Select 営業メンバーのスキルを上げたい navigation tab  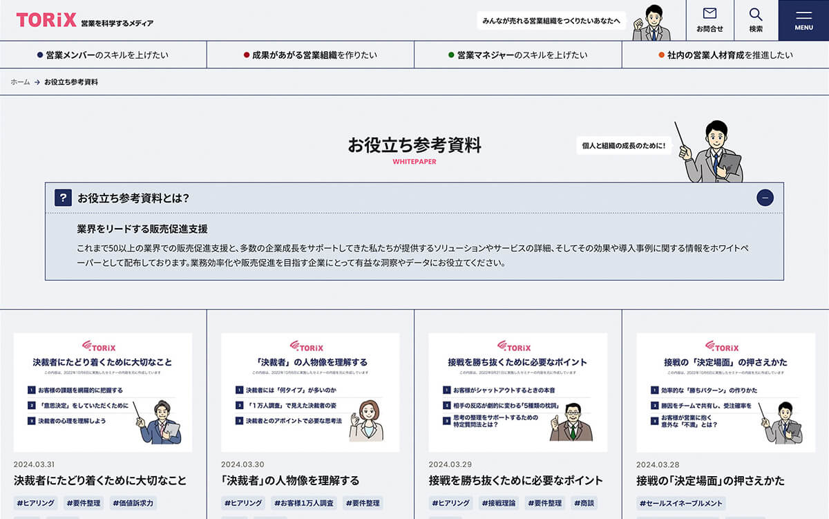[x=103, y=55]
